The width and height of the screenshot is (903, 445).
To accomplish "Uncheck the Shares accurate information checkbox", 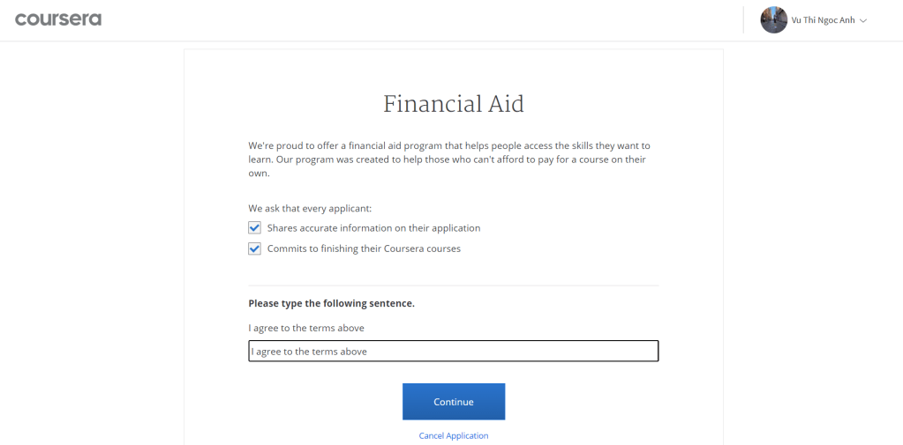I will (254, 228).
